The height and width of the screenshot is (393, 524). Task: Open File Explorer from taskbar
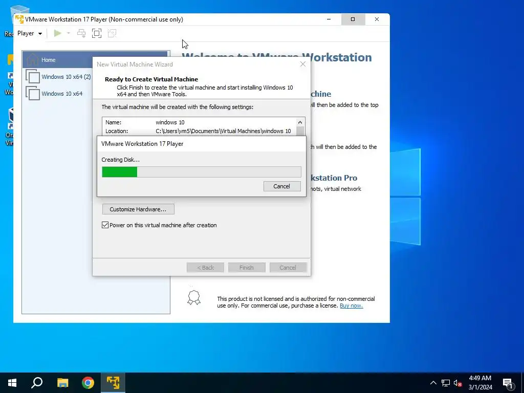[x=62, y=383]
